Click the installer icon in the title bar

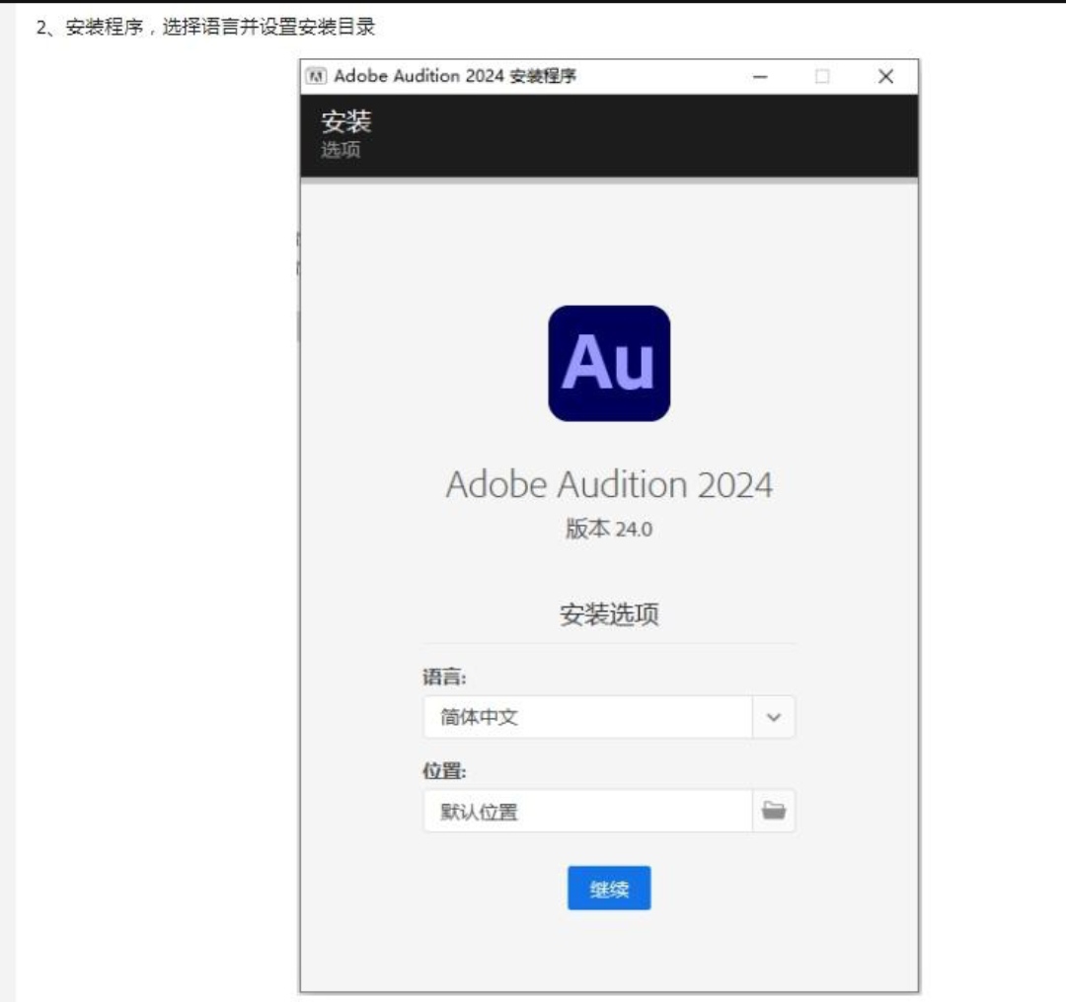(x=317, y=77)
